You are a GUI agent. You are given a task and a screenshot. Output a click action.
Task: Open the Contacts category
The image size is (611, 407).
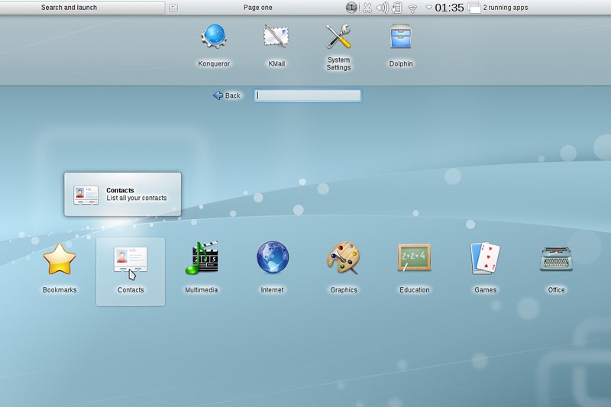point(131,272)
